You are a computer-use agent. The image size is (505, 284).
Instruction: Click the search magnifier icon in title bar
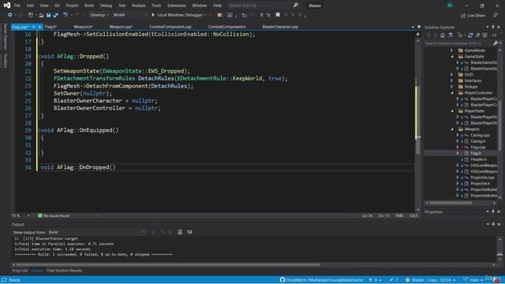[x=295, y=6]
